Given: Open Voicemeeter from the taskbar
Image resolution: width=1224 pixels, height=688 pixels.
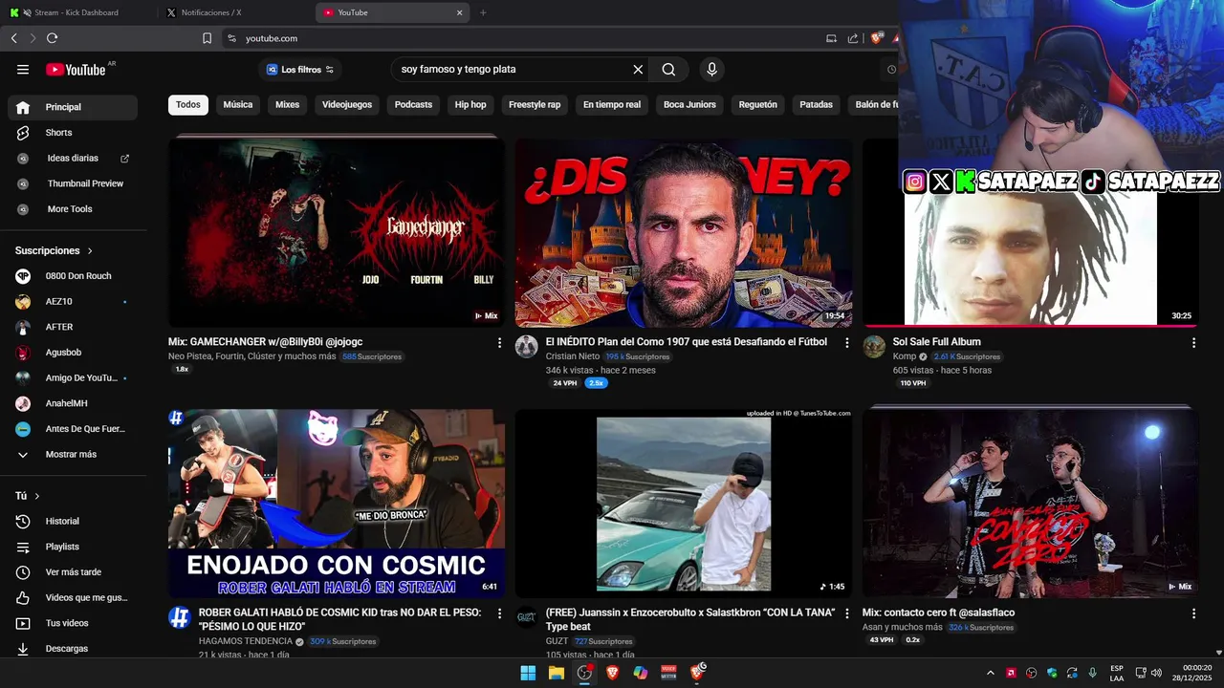Looking at the screenshot, I should click(x=669, y=673).
